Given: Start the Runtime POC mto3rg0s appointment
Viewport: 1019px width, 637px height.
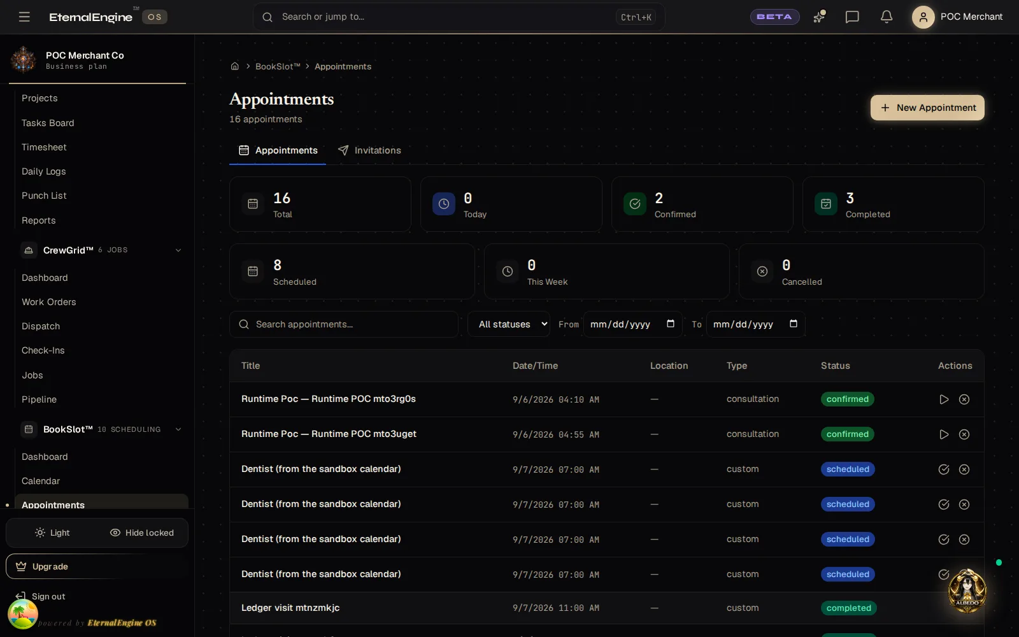Looking at the screenshot, I should click(x=944, y=399).
